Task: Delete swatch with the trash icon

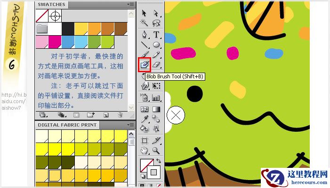Action: [120, 115]
